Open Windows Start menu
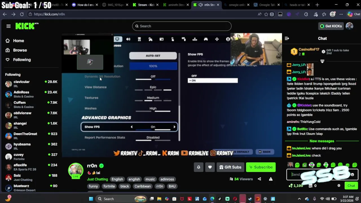361x203 pixels. point(91,199)
